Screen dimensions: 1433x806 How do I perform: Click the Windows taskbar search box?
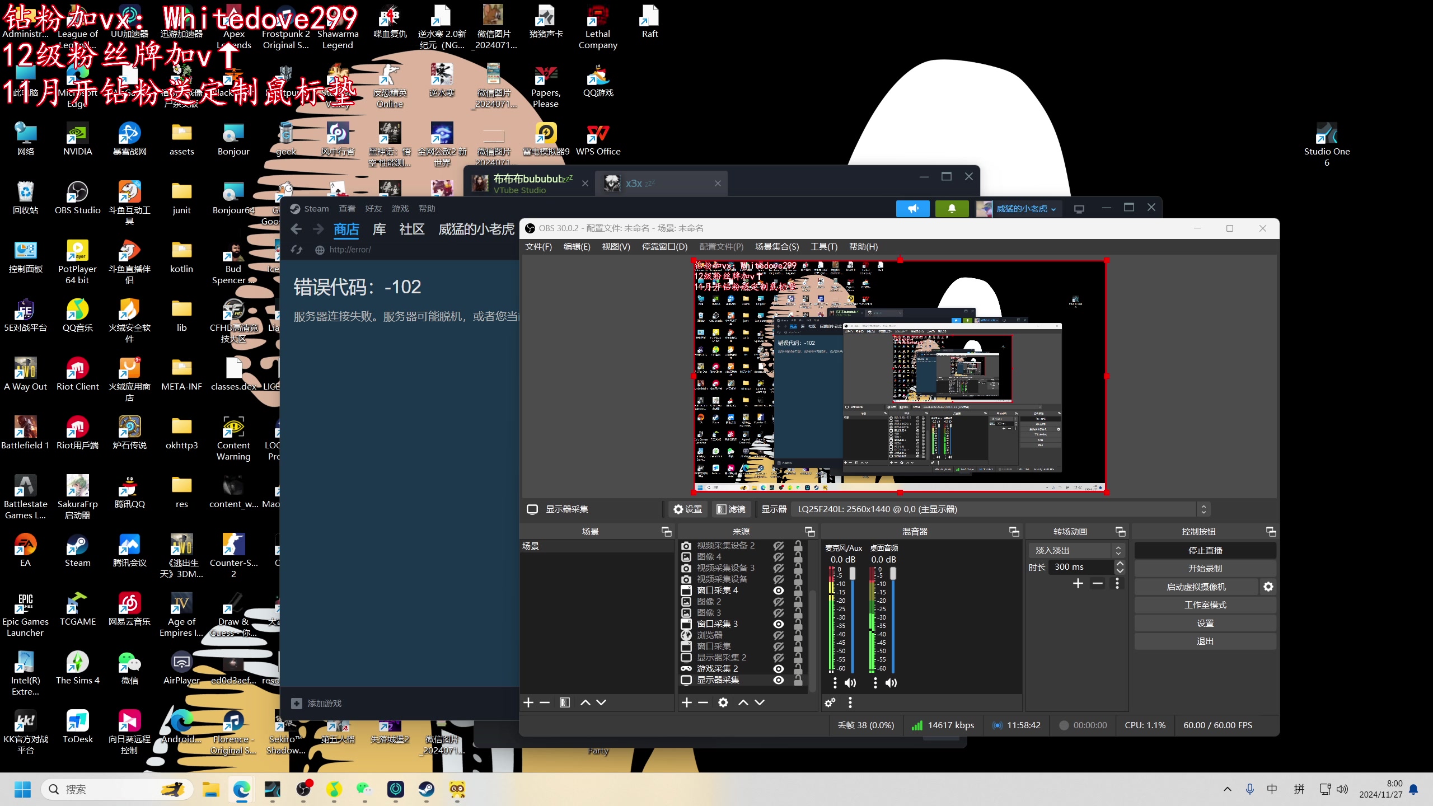(117, 789)
